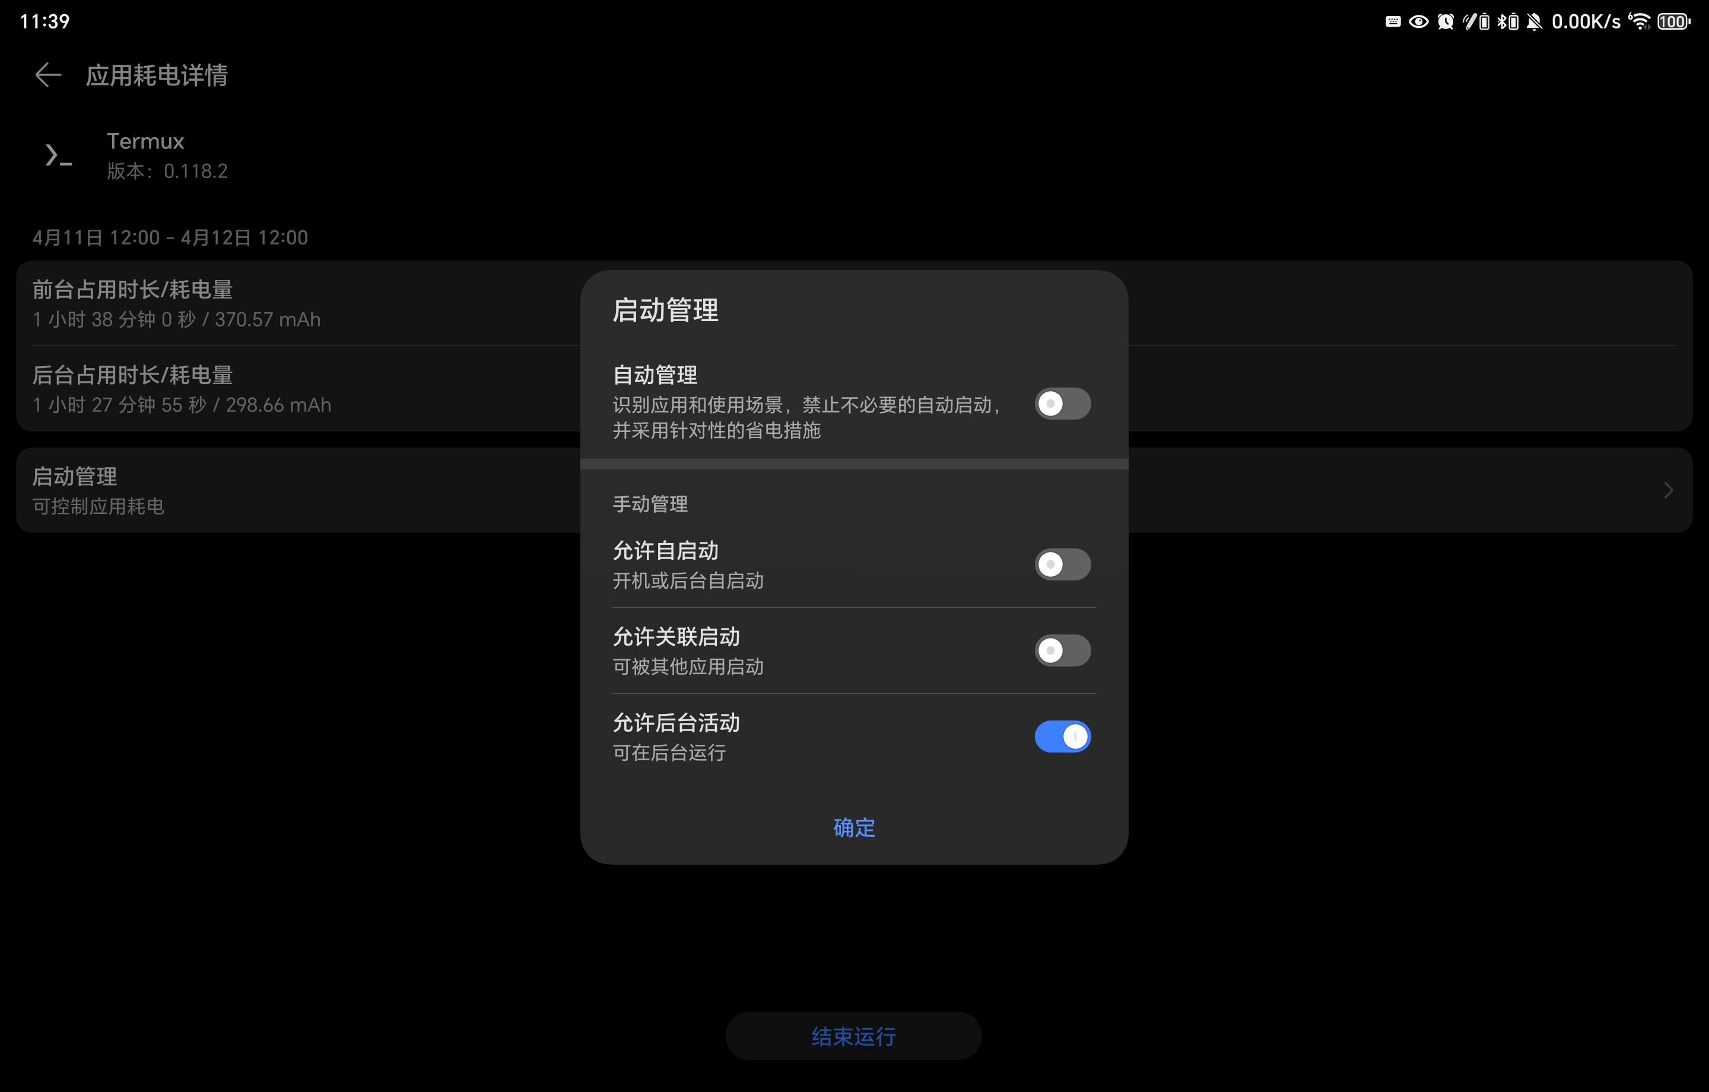Click the Termux terminal app icon
This screenshot has width=1709, height=1092.
(x=59, y=155)
